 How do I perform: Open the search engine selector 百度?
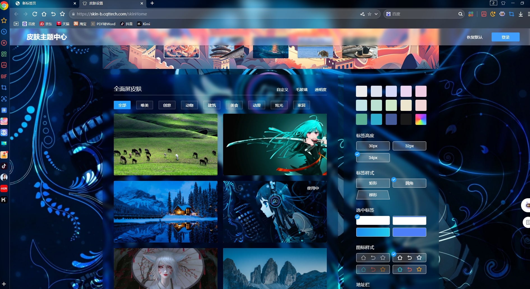(x=388, y=14)
